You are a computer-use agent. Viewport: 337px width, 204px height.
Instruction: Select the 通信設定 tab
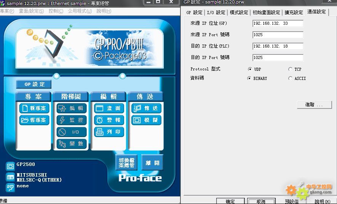click(x=316, y=12)
